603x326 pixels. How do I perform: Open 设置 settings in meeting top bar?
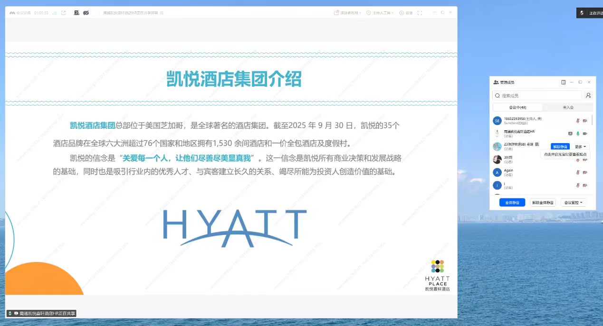(406, 13)
